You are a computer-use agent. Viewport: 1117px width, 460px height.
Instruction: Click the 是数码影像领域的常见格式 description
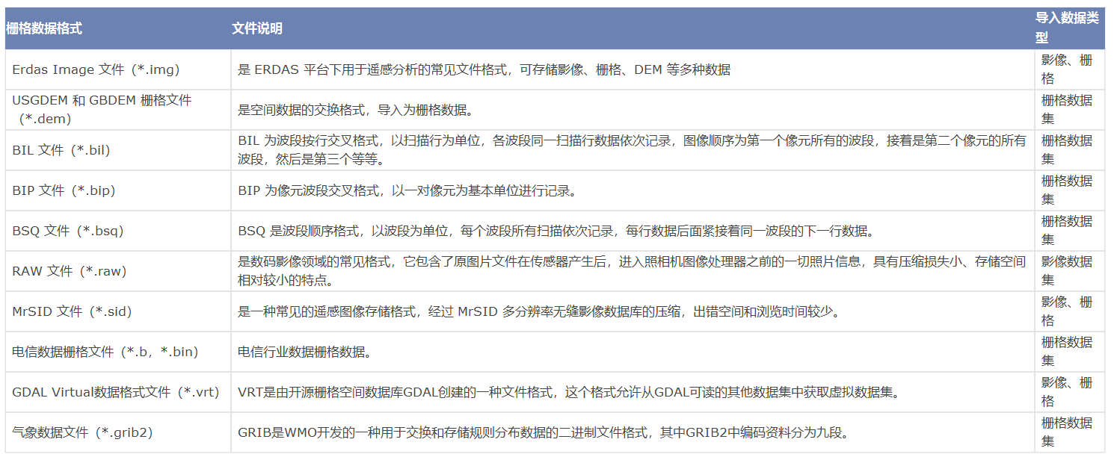tap(632, 271)
